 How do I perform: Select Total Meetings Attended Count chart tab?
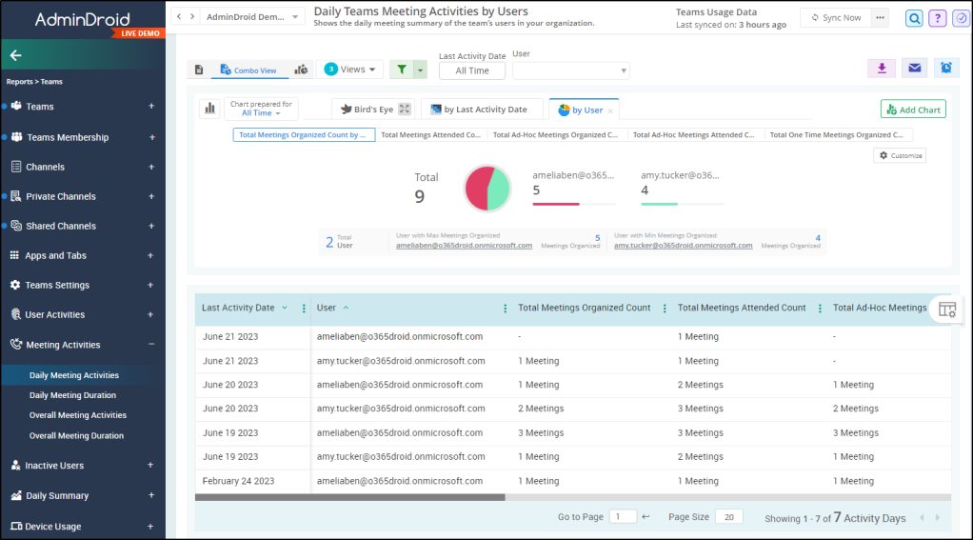tap(430, 134)
